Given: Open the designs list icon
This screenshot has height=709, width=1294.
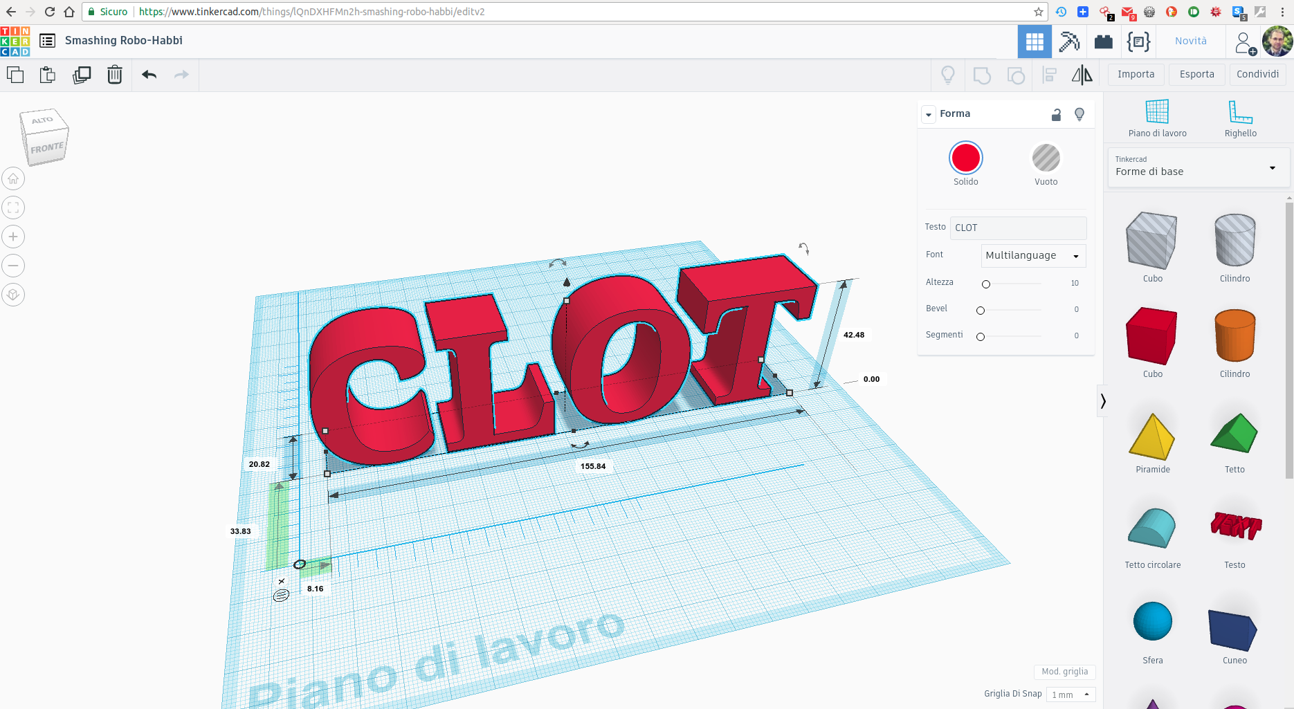Looking at the screenshot, I should [47, 41].
